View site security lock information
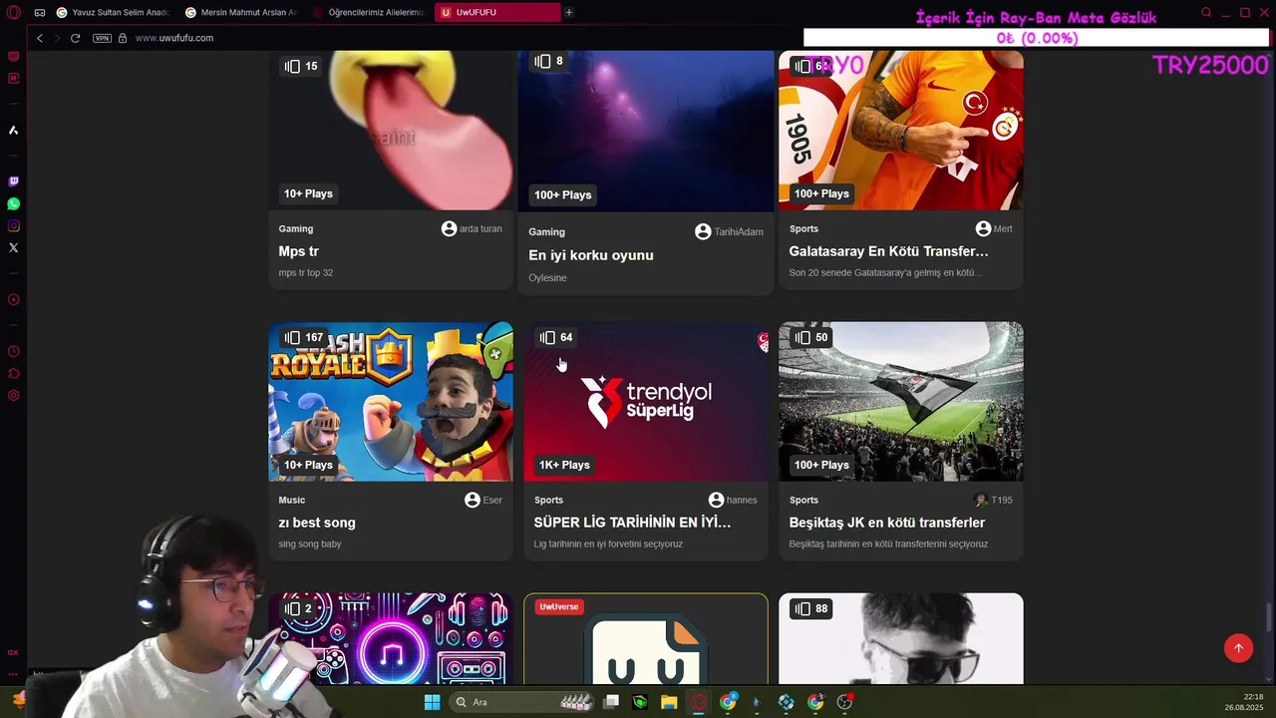 123,38
